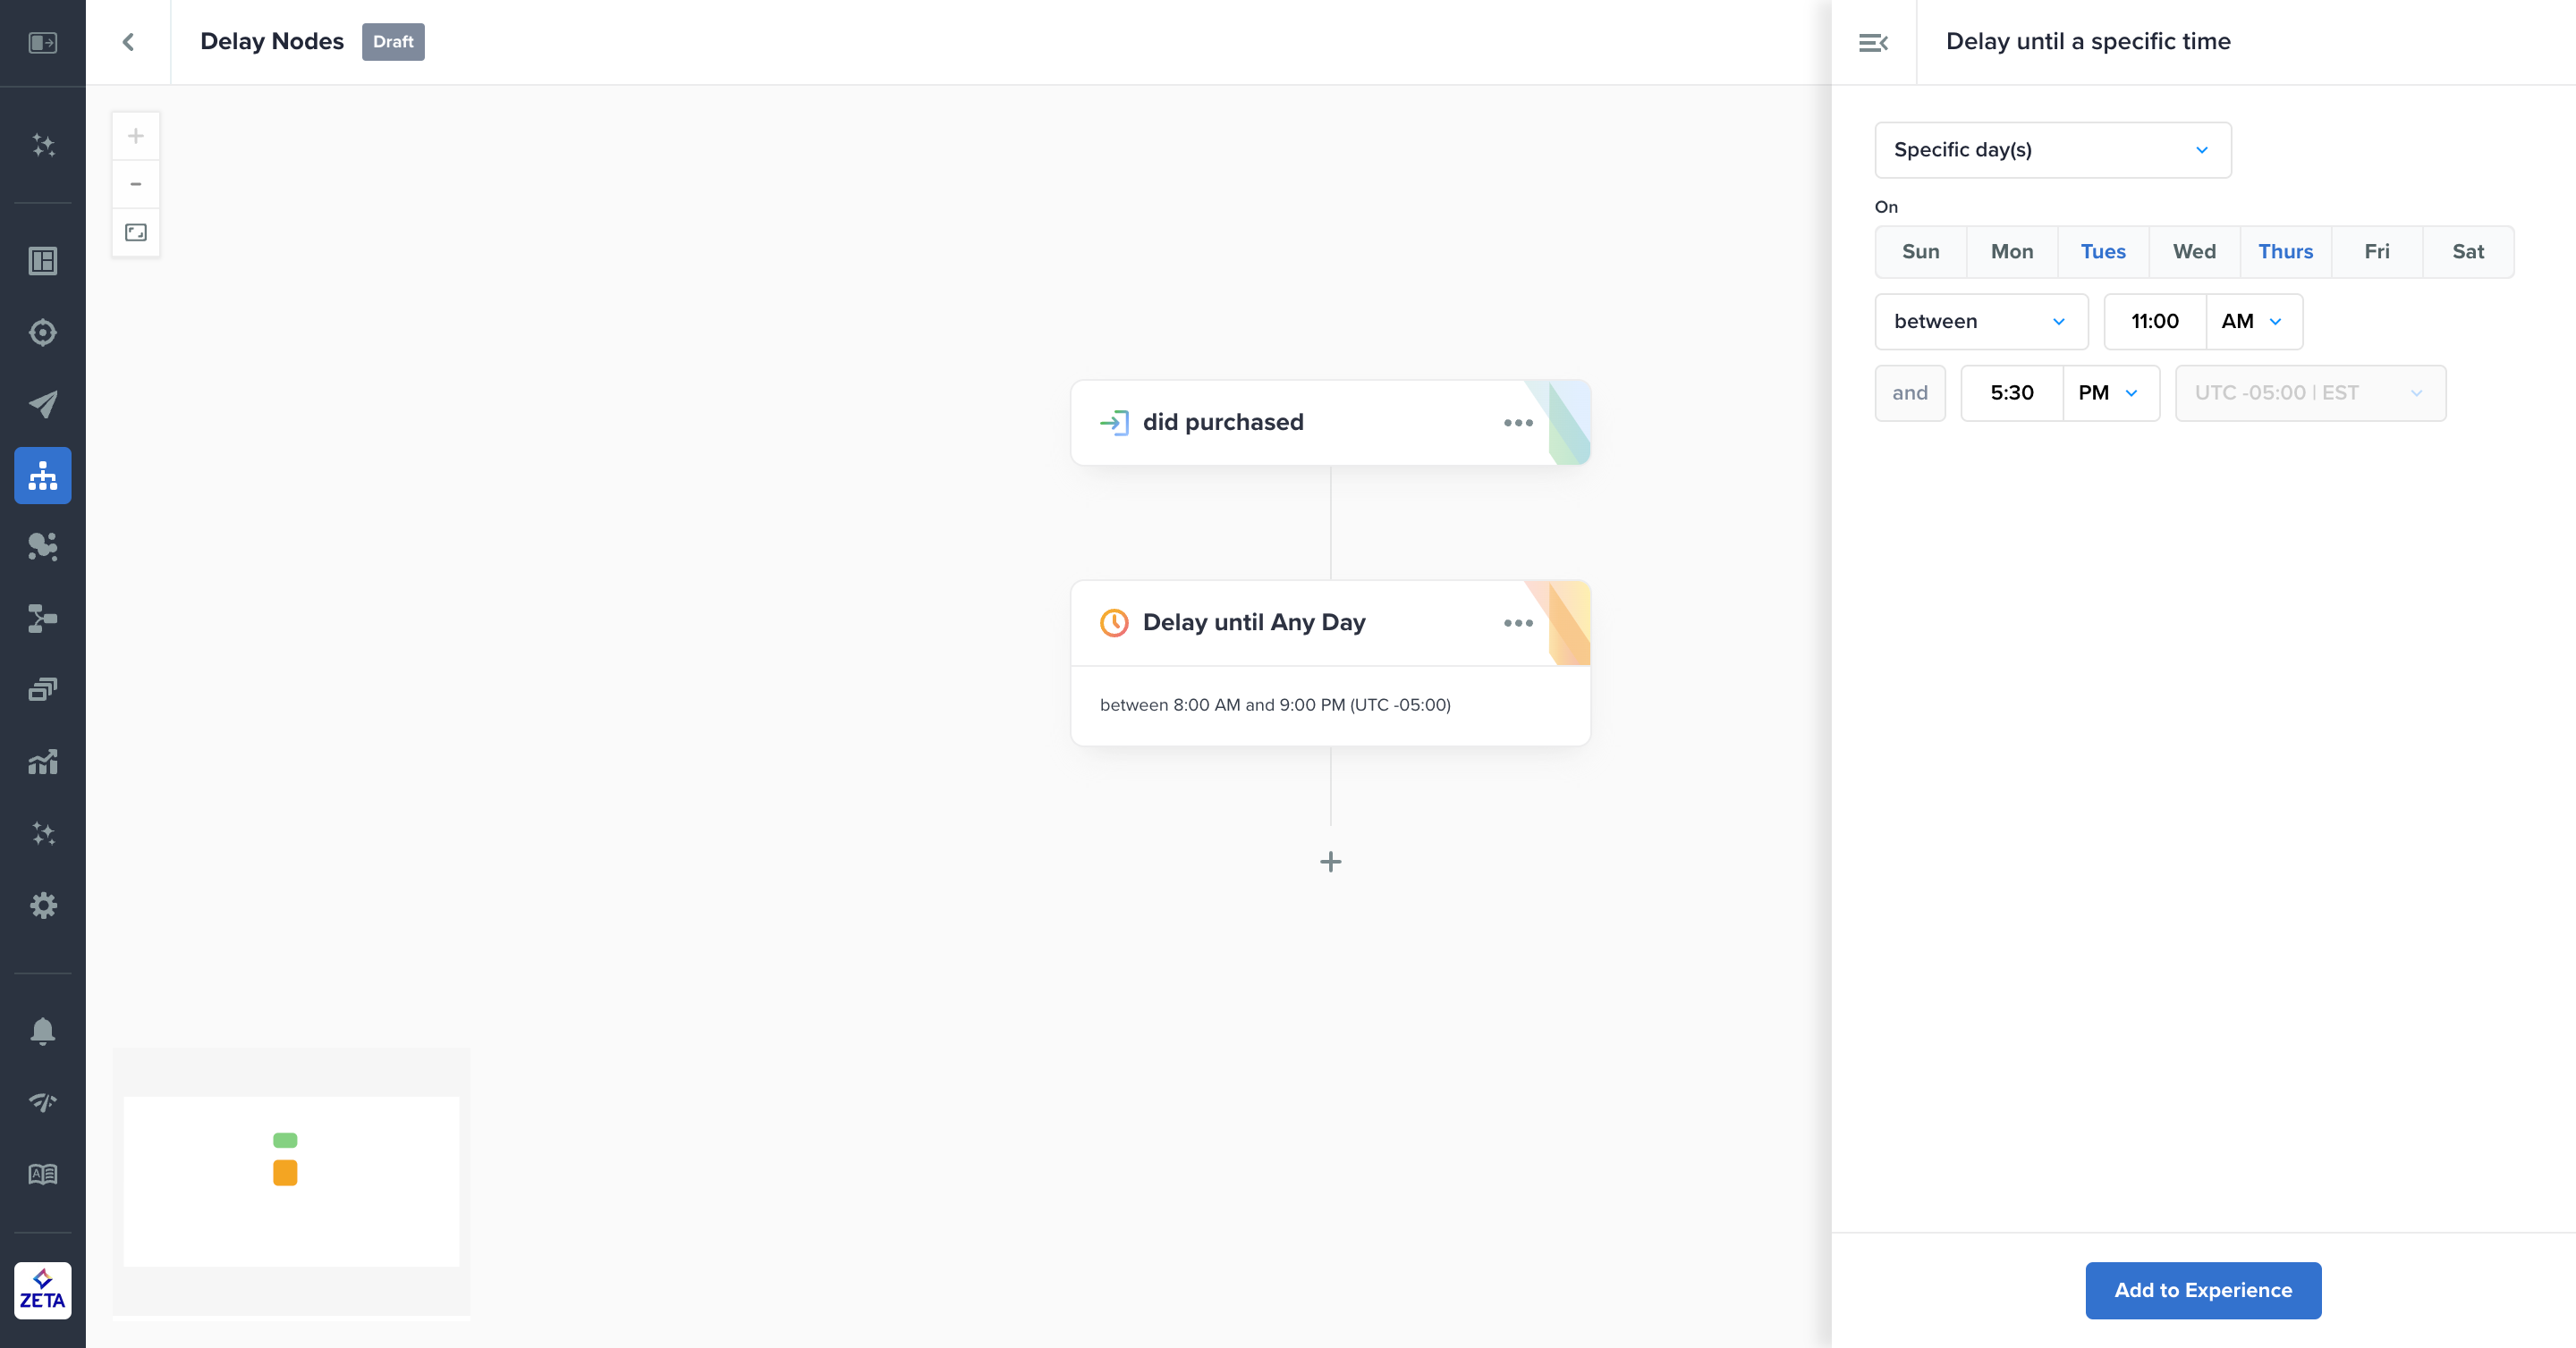The height and width of the screenshot is (1348, 2576).
Task: Go back using the left chevron arrow
Action: [128, 42]
